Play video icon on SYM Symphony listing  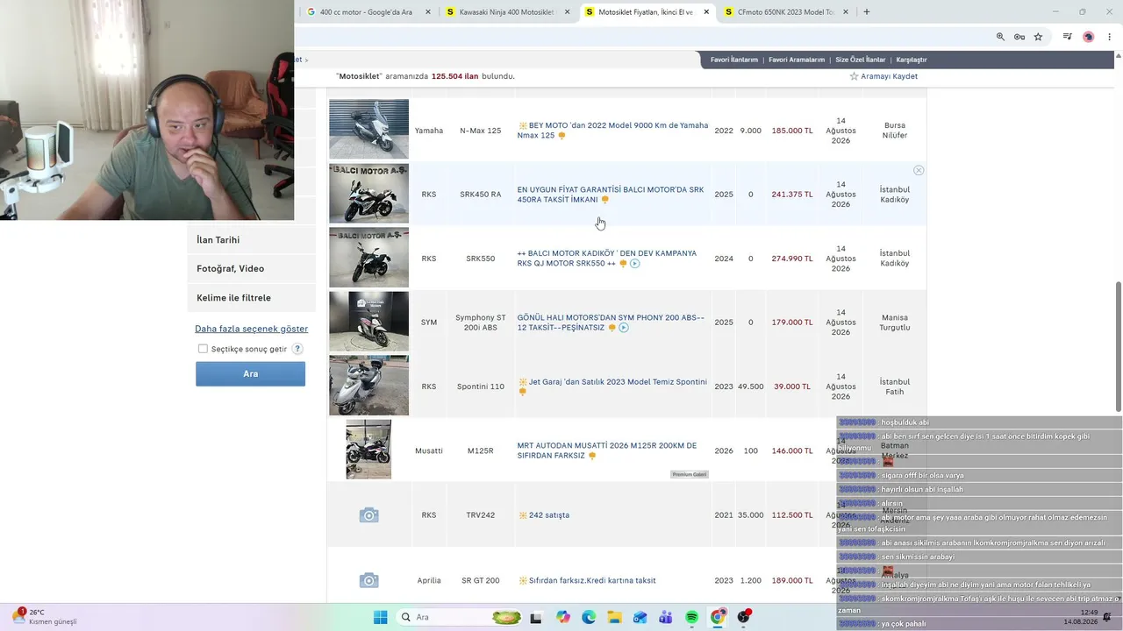(x=624, y=328)
